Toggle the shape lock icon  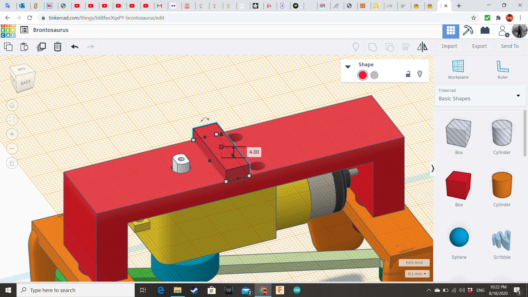coord(408,74)
